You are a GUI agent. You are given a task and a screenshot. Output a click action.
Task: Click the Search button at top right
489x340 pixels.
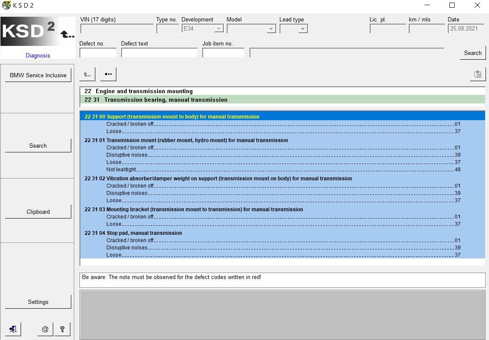coord(473,53)
